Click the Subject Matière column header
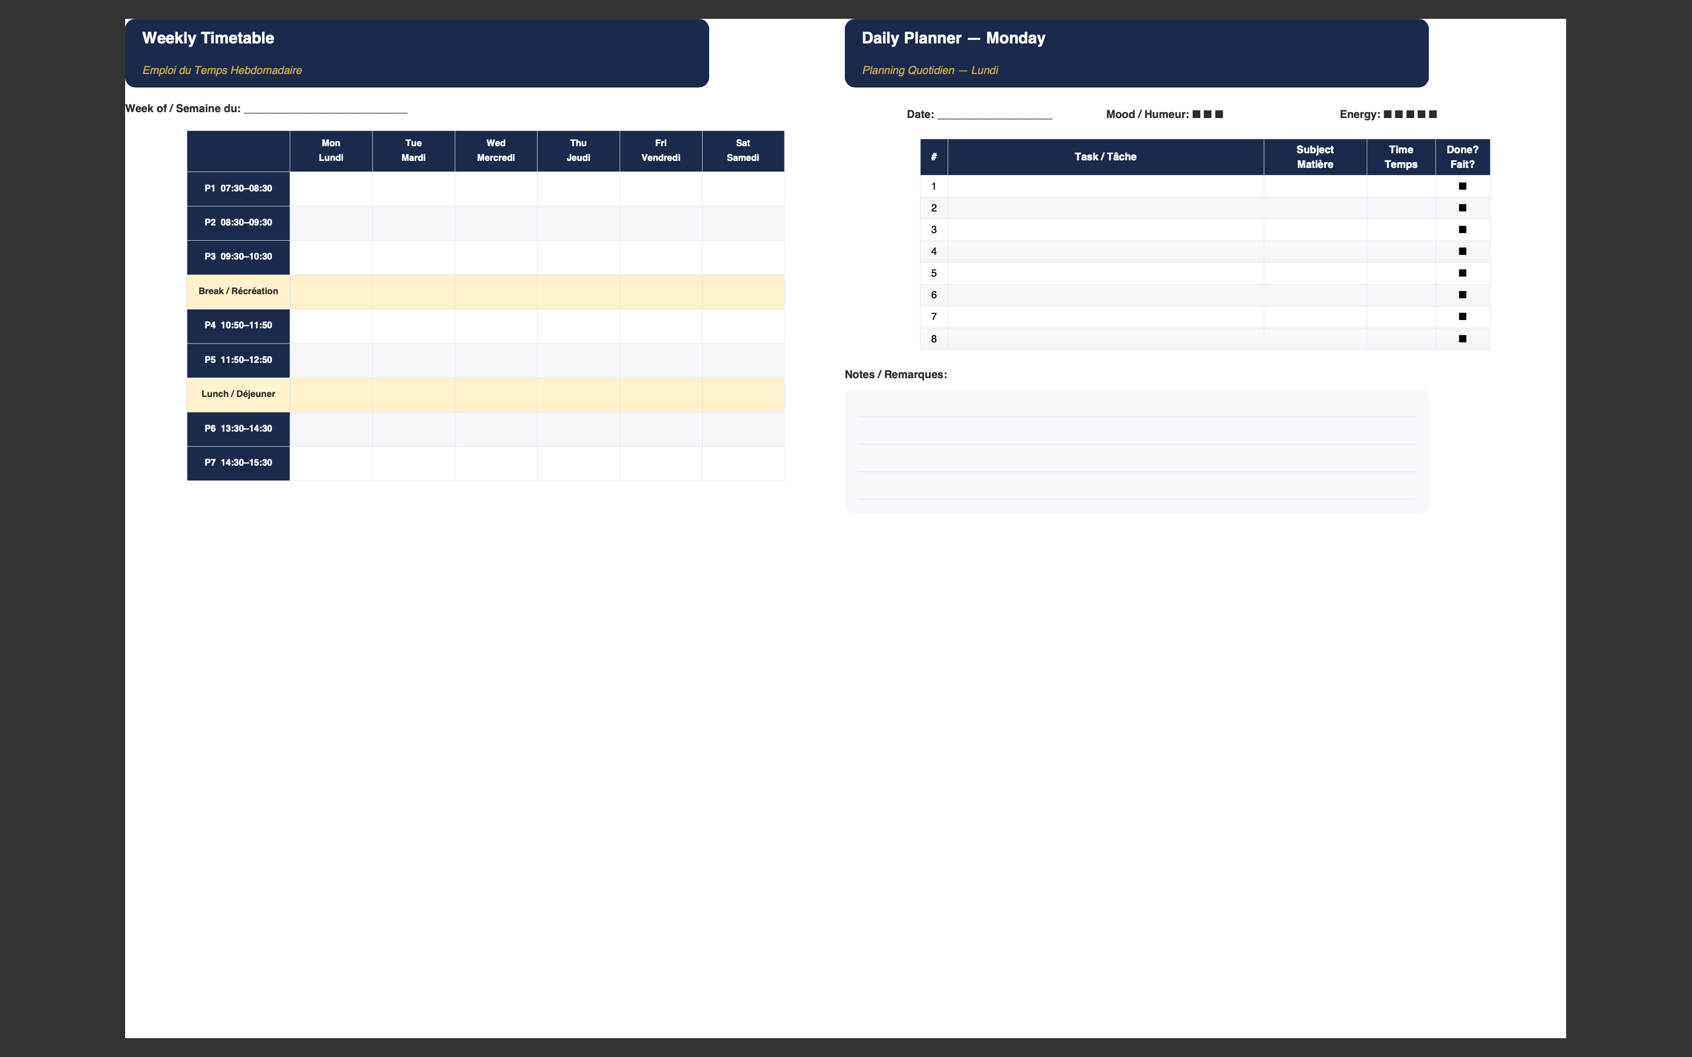 click(x=1315, y=157)
